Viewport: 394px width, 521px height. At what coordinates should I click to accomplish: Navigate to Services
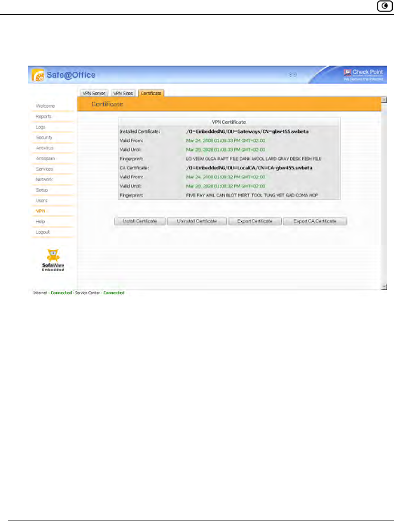pos(45,169)
